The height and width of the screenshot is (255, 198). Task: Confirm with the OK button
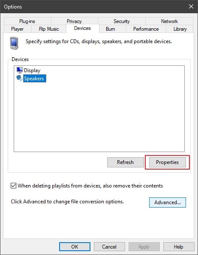75,247
